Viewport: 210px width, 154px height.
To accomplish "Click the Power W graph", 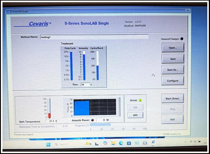I will (x=95, y=107).
